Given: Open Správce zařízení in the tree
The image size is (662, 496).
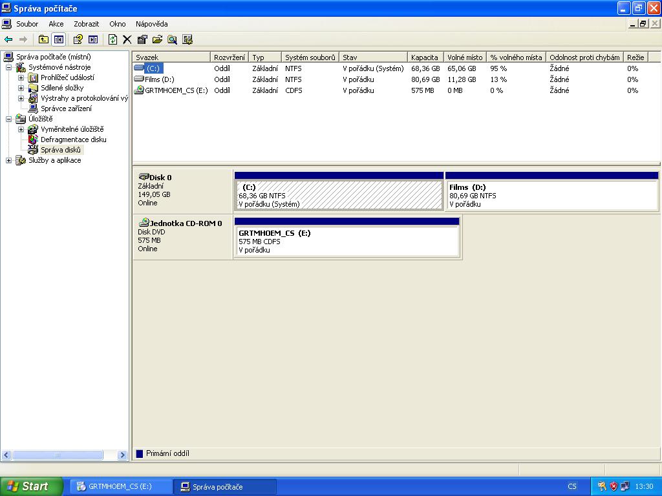Looking at the screenshot, I should click(x=66, y=108).
